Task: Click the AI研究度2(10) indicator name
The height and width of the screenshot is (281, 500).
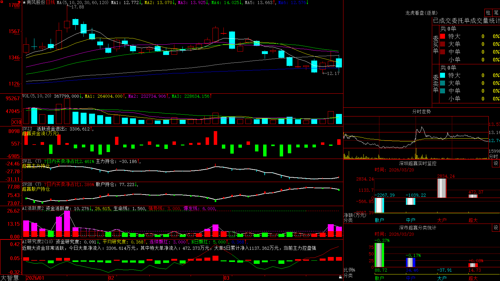Action: (x=37, y=242)
